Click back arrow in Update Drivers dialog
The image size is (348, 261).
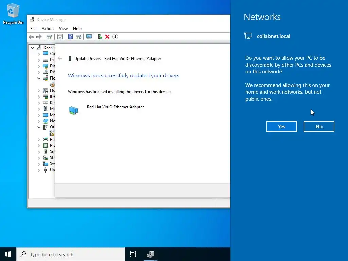coord(60,58)
